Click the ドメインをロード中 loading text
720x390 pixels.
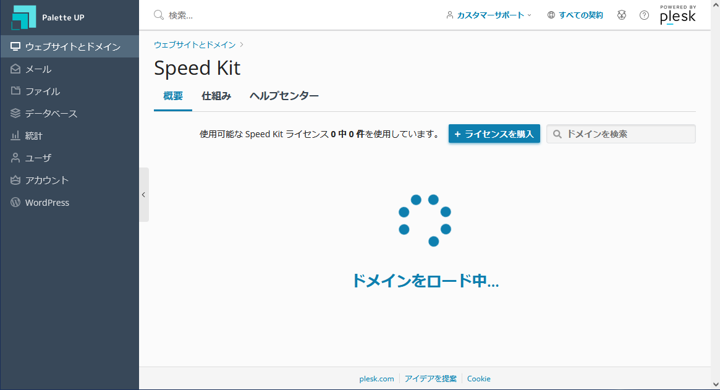pos(425,281)
